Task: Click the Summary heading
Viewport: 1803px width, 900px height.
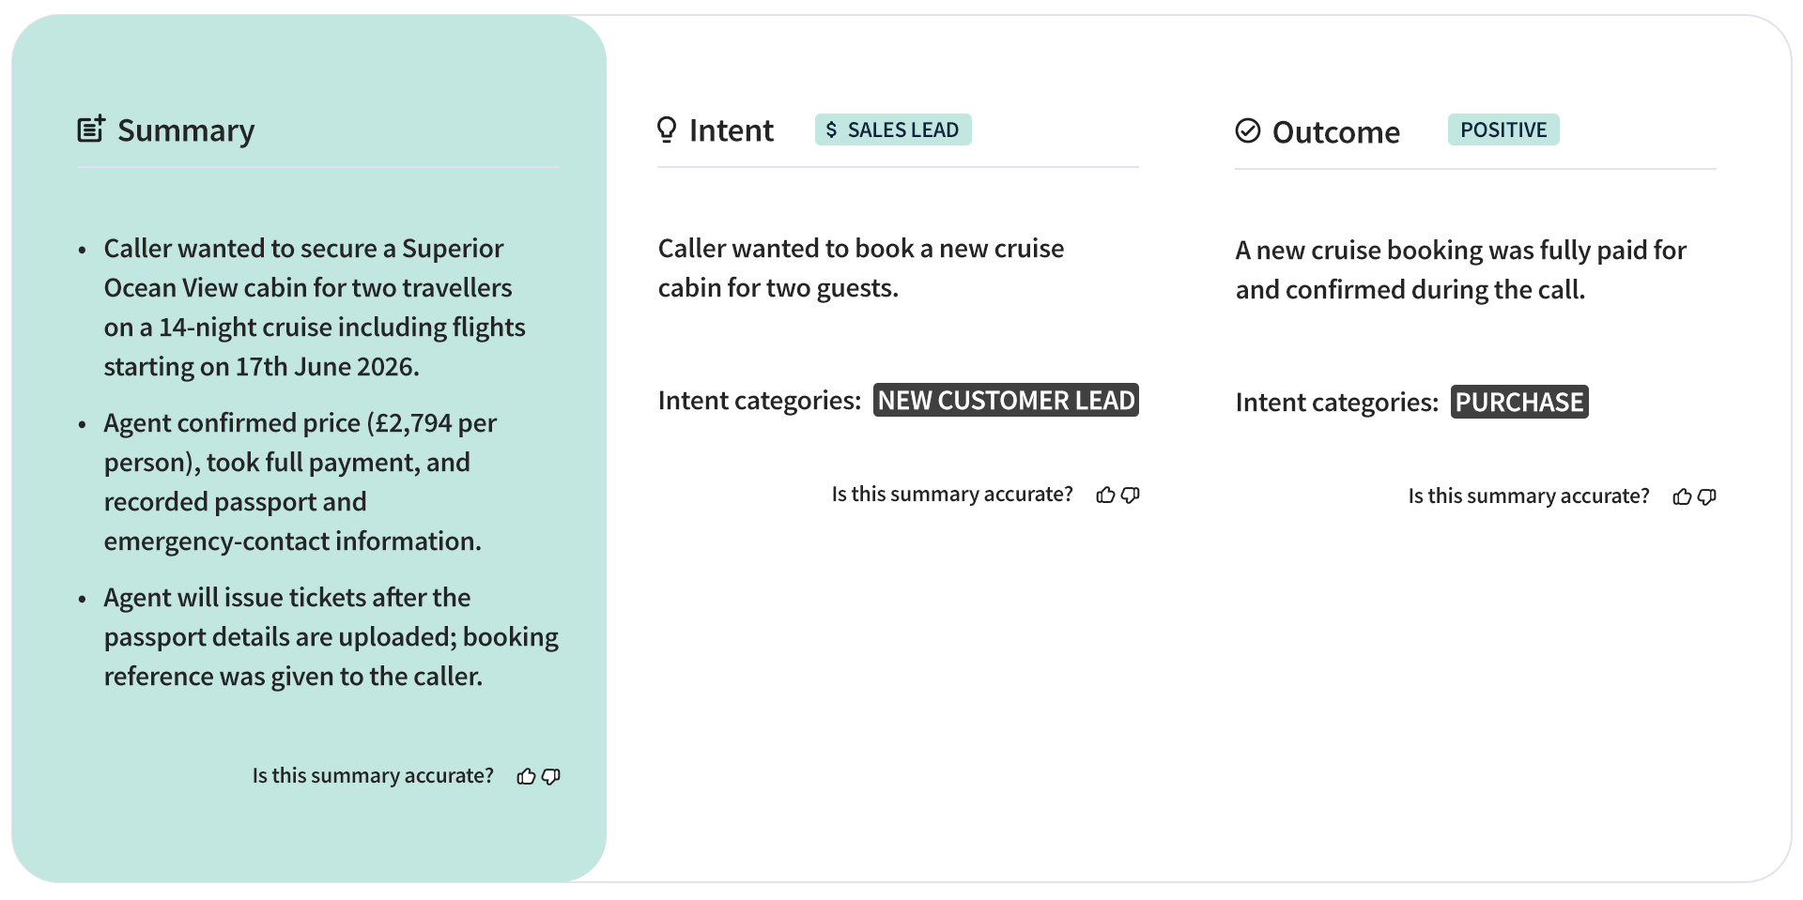Action: click(186, 130)
